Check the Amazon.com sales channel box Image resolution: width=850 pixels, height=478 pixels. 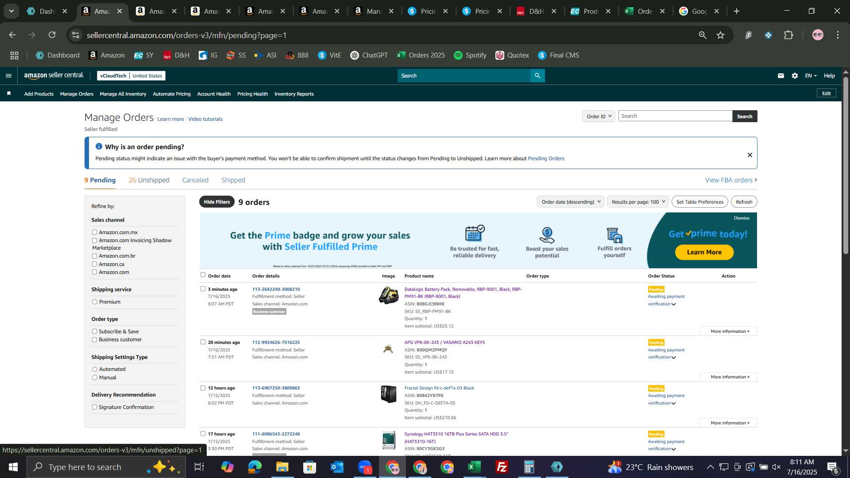(x=94, y=272)
